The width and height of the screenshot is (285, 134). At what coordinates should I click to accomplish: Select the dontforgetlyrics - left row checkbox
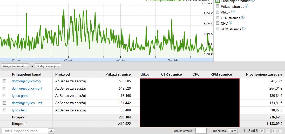click(4, 103)
